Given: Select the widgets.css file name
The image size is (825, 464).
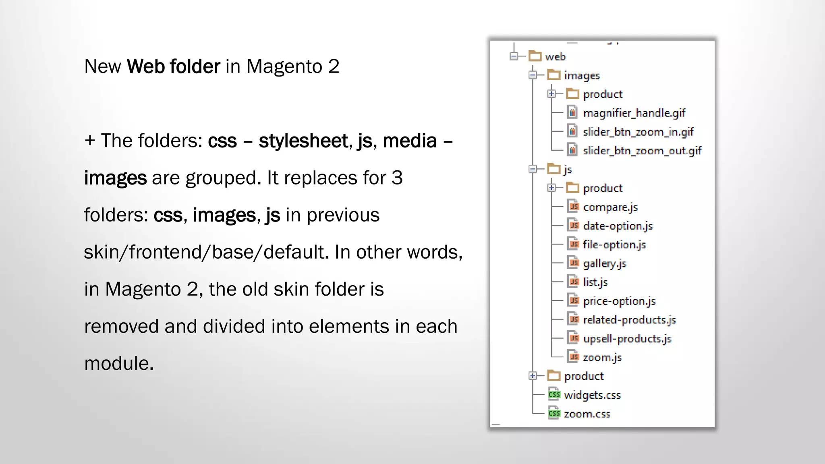Looking at the screenshot, I should 592,395.
